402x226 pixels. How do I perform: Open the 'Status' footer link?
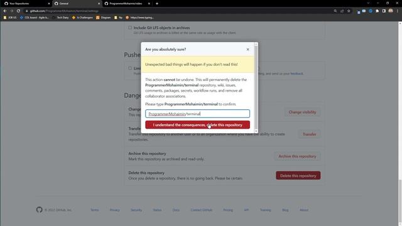point(157,210)
